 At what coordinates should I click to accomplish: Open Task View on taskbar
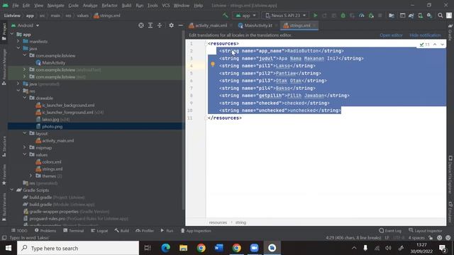pyautogui.click(x=148, y=248)
